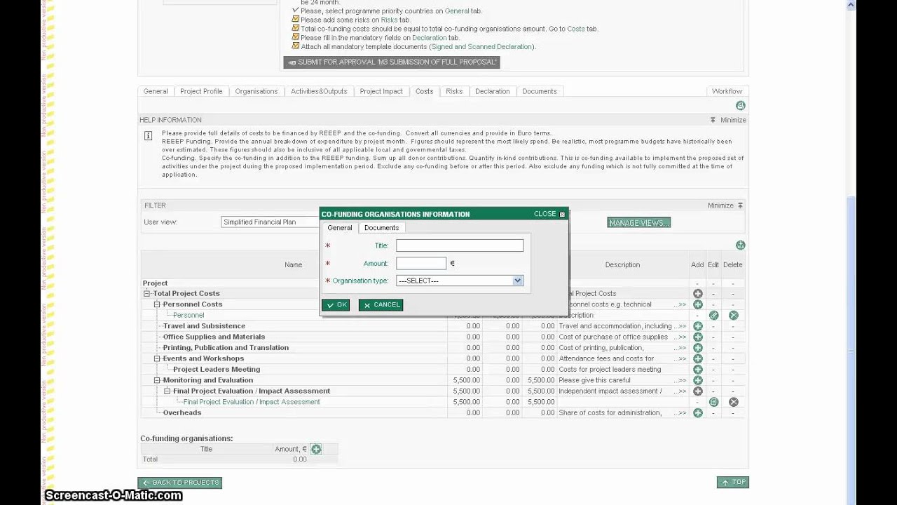Click the Cancel button in dialog

(381, 305)
